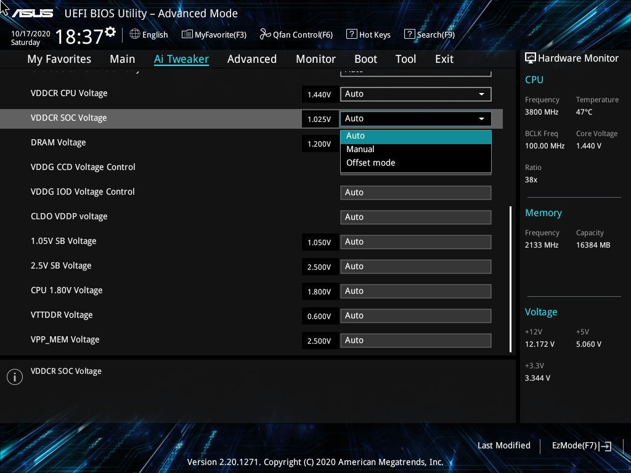Image resolution: width=631 pixels, height=473 pixels.
Task: Go to the Exit tab
Action: (x=444, y=59)
